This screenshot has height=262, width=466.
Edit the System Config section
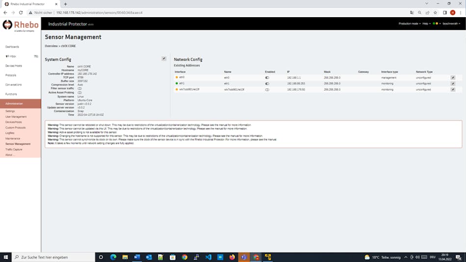164,58
